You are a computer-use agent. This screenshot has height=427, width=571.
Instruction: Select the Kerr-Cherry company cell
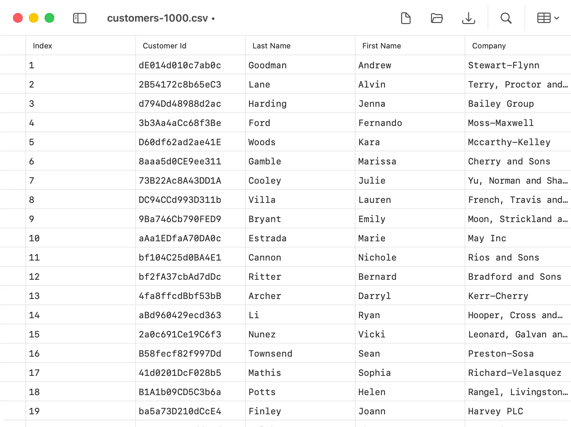click(518, 296)
